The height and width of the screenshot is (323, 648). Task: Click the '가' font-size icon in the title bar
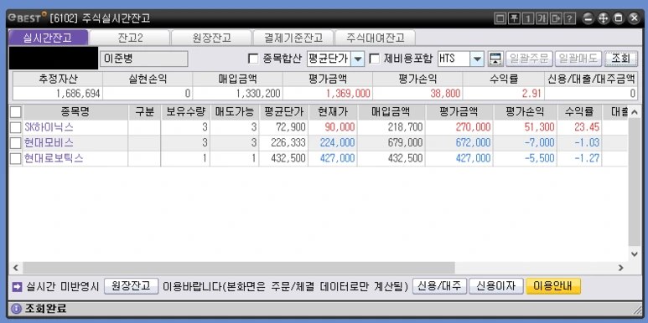(542, 18)
